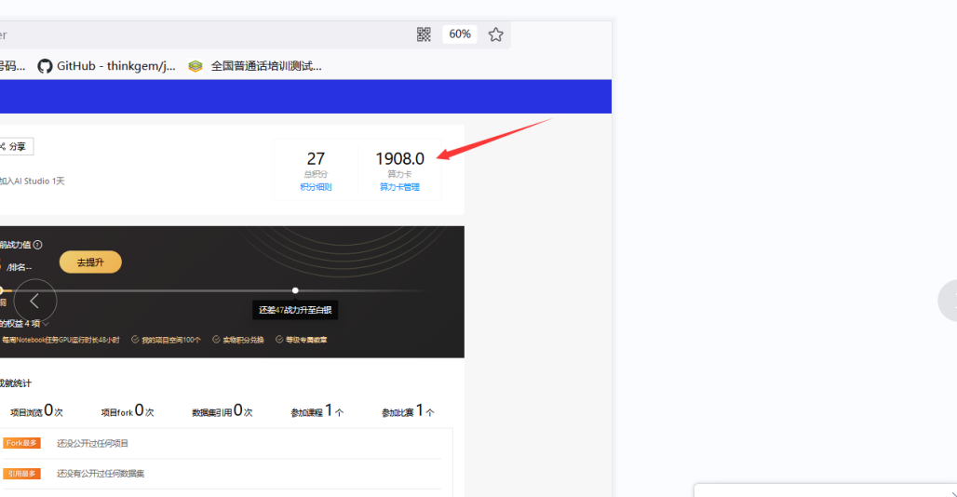Open the 算力卡管理 link

pos(399,187)
